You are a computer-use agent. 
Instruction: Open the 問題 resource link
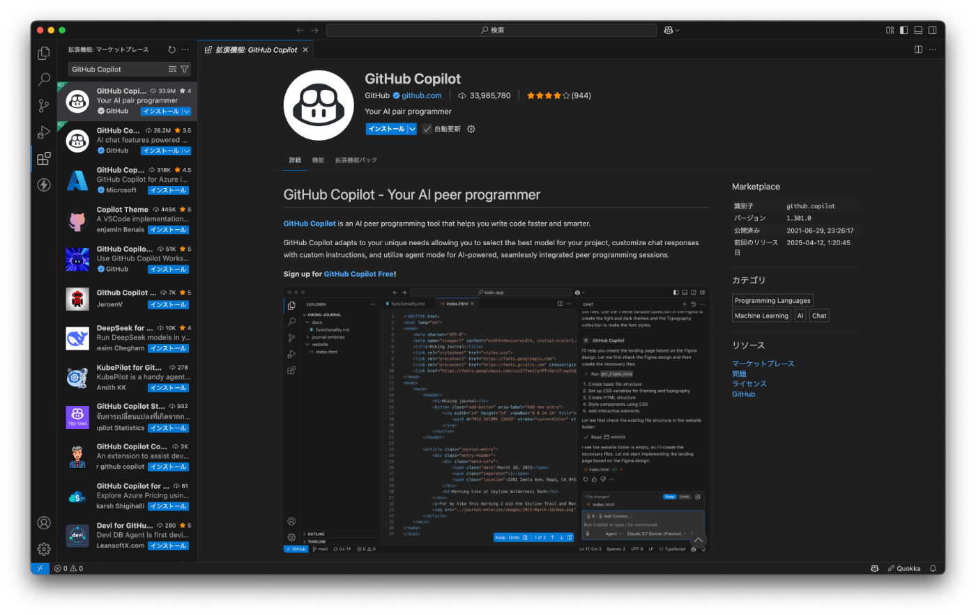(x=739, y=374)
